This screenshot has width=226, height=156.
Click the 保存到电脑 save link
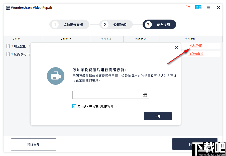pos(196,54)
